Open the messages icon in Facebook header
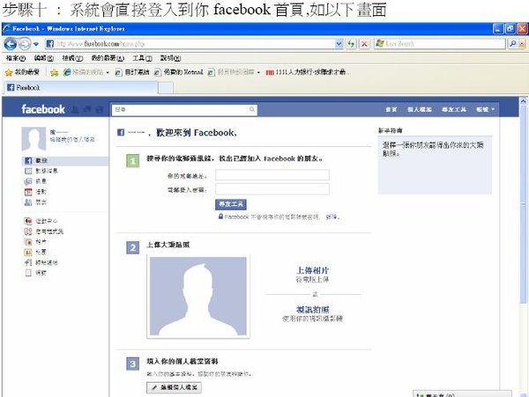Image resolution: width=529 pixels, height=397 pixels. click(87, 109)
